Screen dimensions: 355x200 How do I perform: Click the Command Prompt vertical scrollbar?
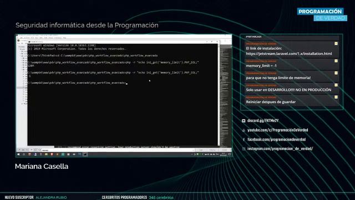pos(219,95)
